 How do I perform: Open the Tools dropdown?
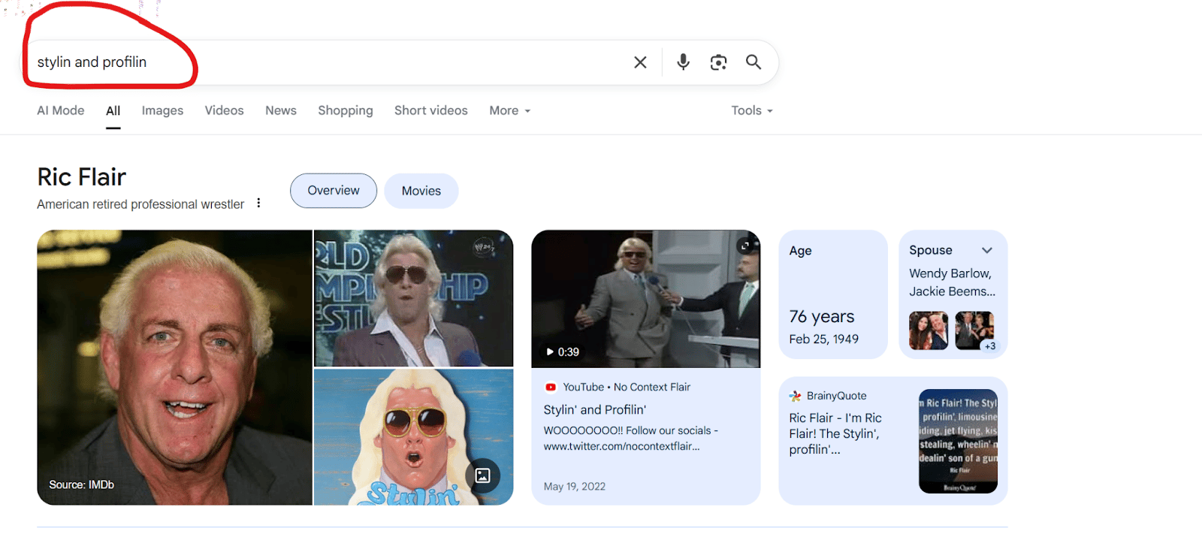752,110
